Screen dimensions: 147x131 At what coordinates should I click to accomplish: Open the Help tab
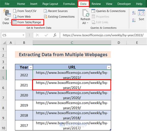click(x=139, y=4)
